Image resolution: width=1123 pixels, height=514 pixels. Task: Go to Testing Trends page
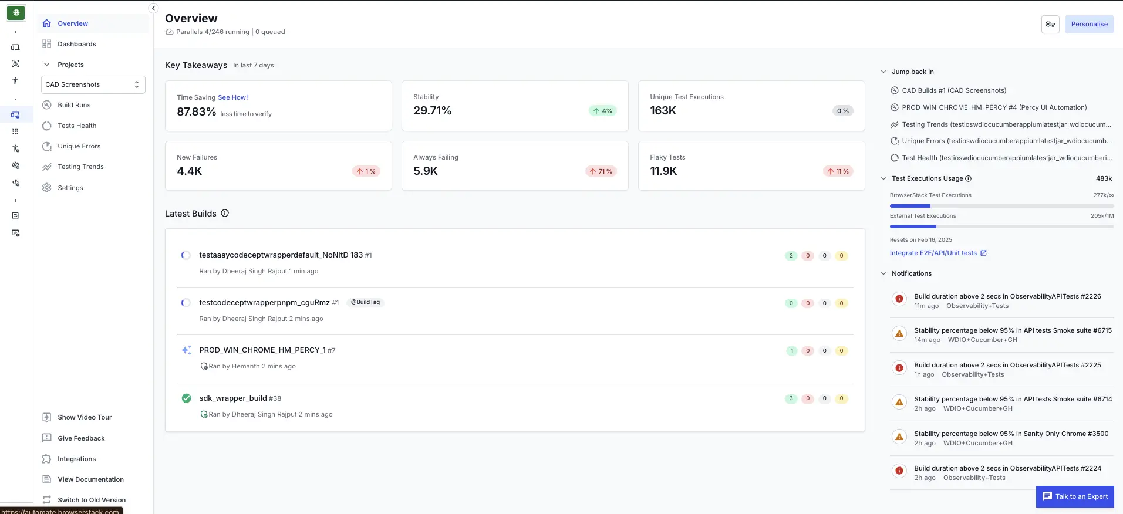click(x=80, y=167)
